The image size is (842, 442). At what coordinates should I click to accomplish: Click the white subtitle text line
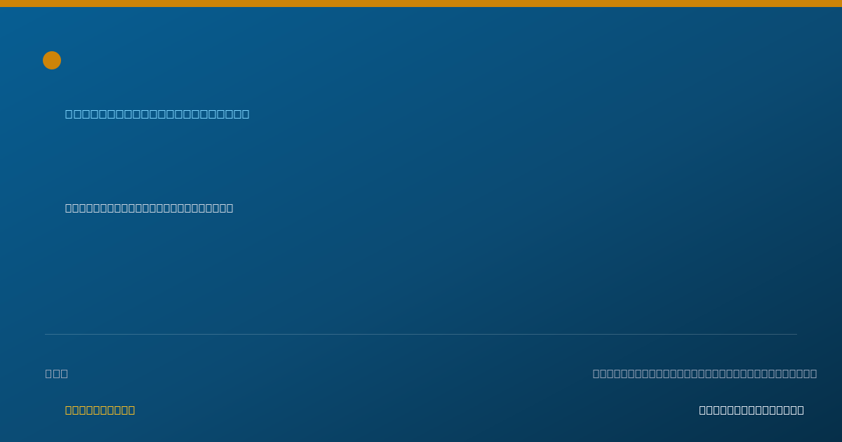click(x=149, y=208)
